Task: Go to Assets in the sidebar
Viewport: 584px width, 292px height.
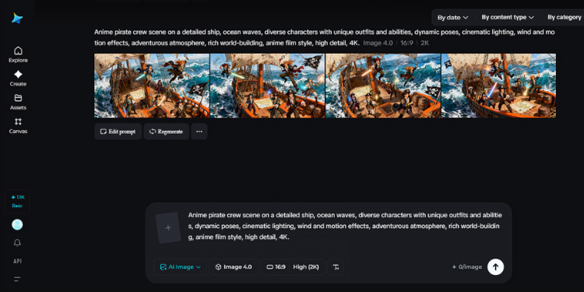Action: tap(18, 102)
